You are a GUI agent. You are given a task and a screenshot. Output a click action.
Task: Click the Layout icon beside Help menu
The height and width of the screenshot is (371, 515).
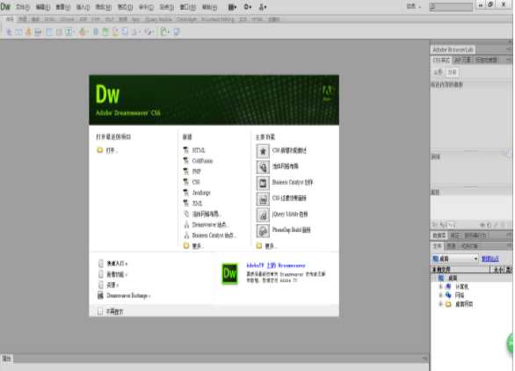pyautogui.click(x=231, y=6)
